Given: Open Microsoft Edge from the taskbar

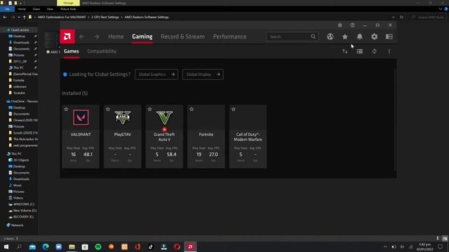Looking at the screenshot, I should tap(46, 247).
